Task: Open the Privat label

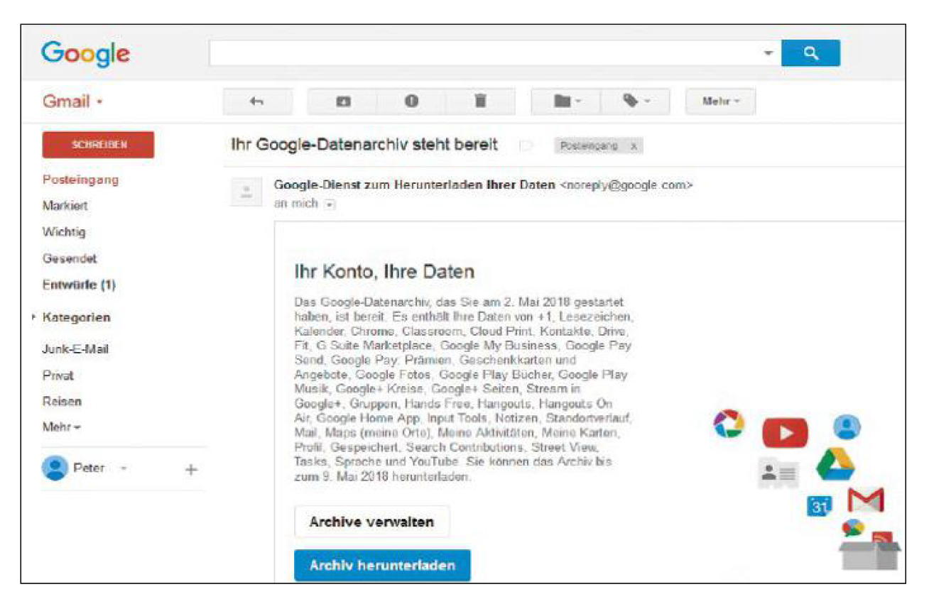Action: tap(58, 375)
